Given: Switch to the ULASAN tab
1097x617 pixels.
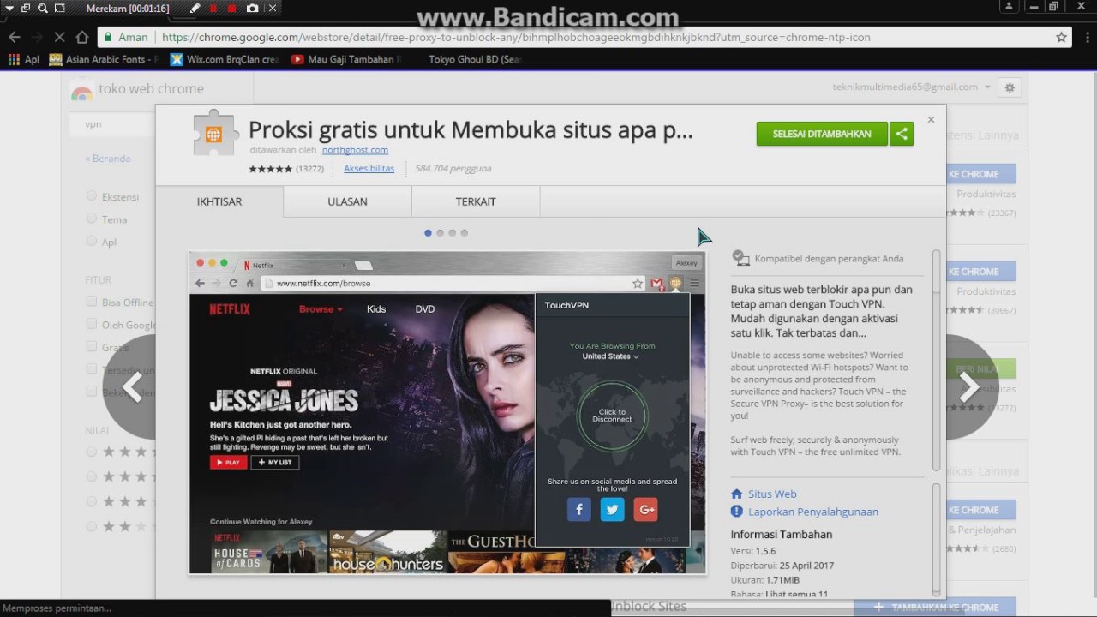Looking at the screenshot, I should [x=347, y=201].
